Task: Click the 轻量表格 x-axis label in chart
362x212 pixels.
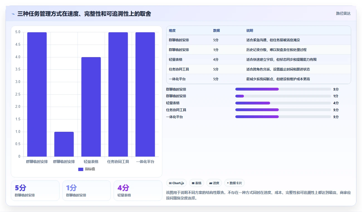Action: pos(91,162)
